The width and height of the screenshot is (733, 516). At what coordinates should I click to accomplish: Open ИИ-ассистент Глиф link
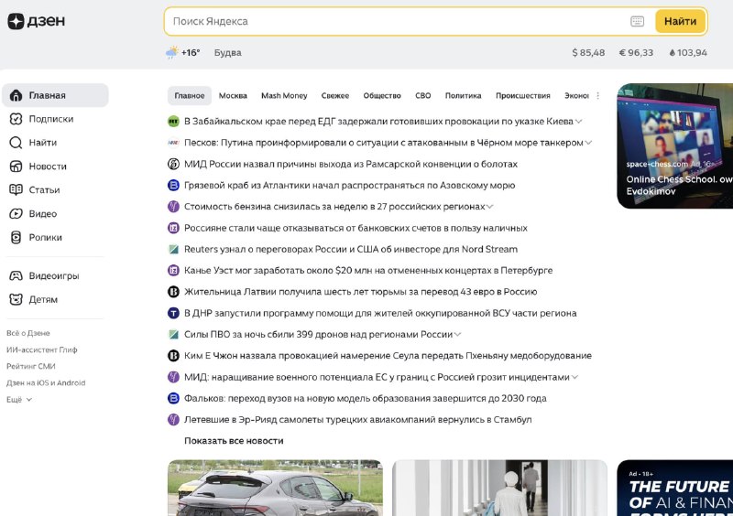coord(41,349)
